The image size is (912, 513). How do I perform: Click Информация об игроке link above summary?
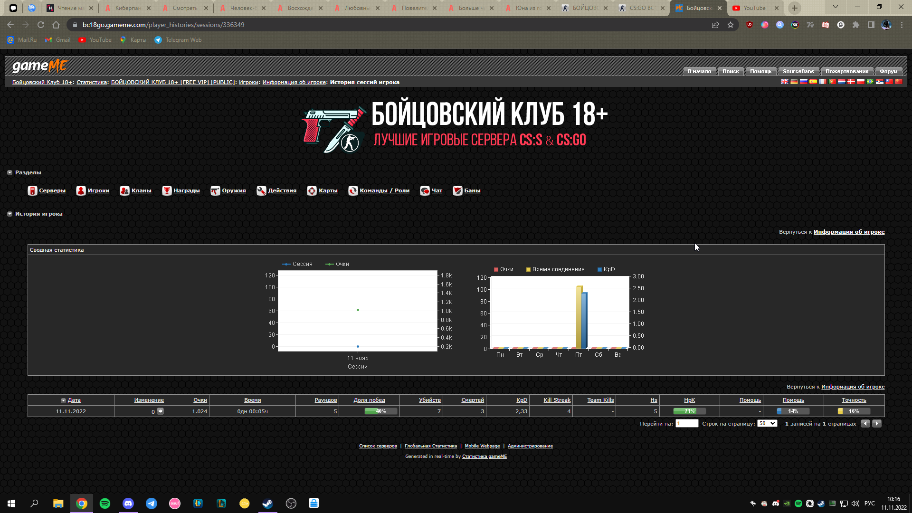[x=849, y=232]
